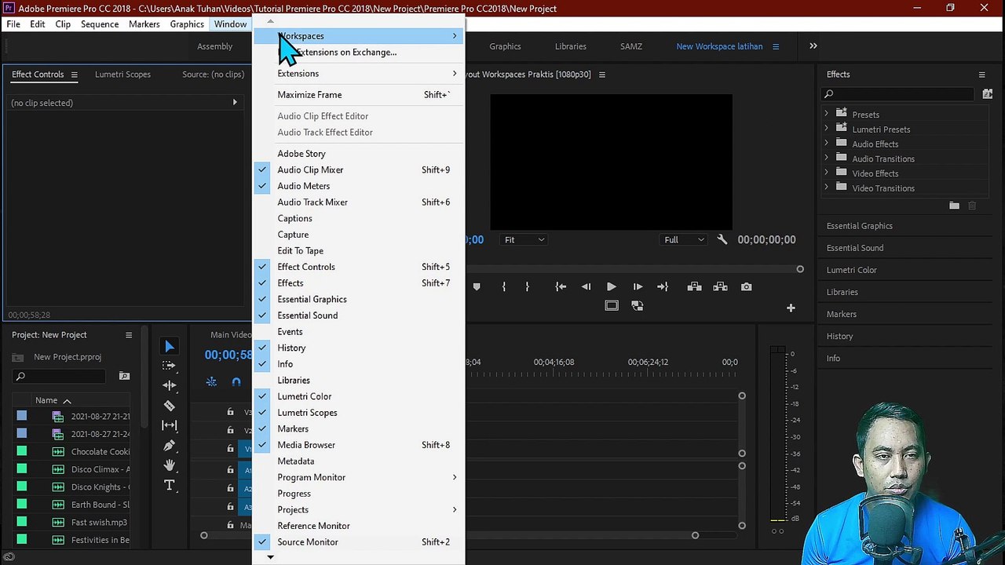Play the program monitor

[612, 286]
